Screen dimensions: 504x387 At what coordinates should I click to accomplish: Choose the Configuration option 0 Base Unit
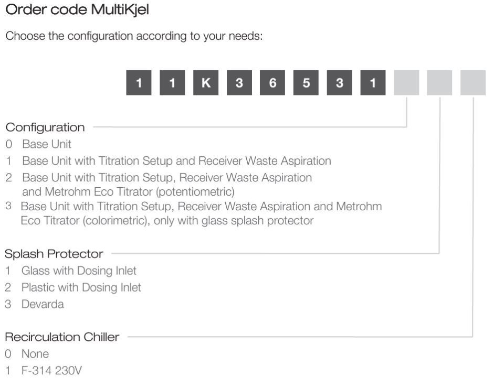38,144
